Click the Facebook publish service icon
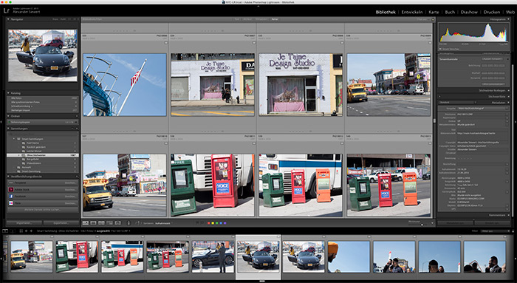The height and width of the screenshot is (283, 517). coord(11,197)
